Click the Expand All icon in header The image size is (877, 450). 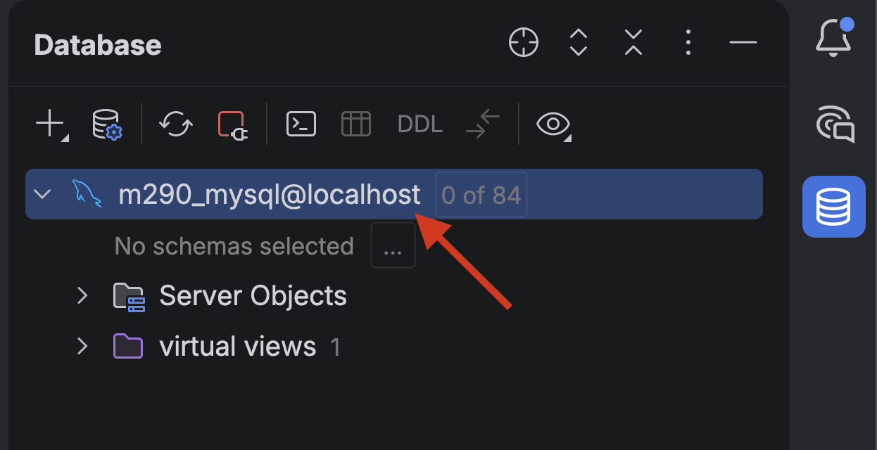coord(579,44)
